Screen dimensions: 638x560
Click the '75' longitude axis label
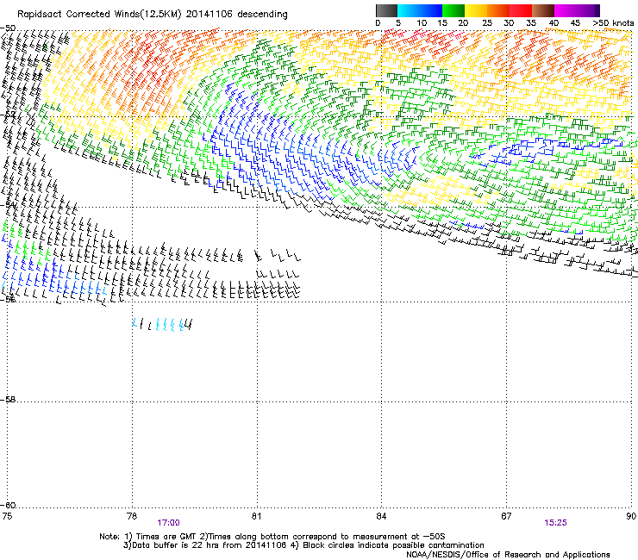click(7, 516)
